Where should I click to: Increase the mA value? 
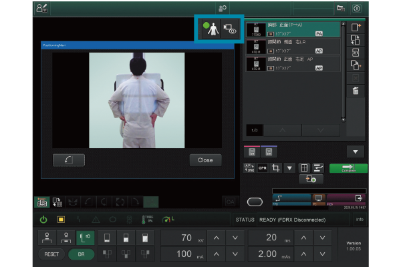click(217, 254)
